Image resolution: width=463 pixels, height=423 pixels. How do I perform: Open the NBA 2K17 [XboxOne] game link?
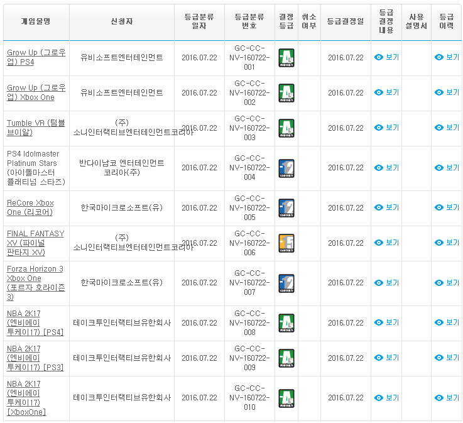click(x=26, y=398)
